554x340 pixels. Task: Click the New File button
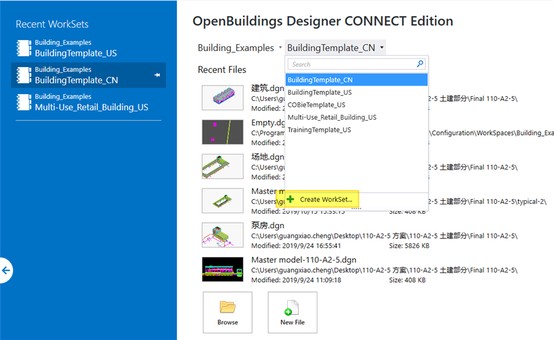click(x=293, y=312)
